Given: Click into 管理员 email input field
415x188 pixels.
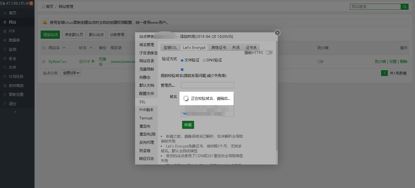Looking at the screenshot, I should (x=207, y=85).
